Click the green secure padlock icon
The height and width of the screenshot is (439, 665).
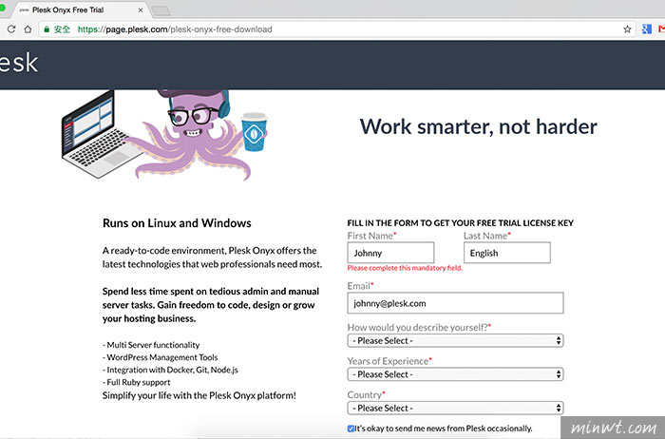47,29
